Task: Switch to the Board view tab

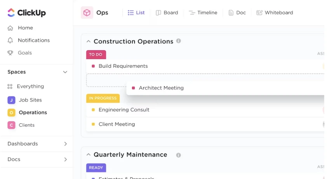Action: point(167,13)
